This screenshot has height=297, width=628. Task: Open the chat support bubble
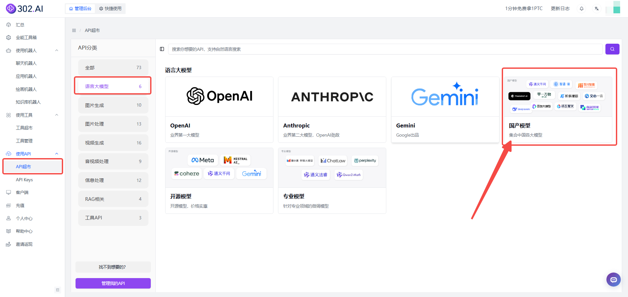[x=614, y=280]
